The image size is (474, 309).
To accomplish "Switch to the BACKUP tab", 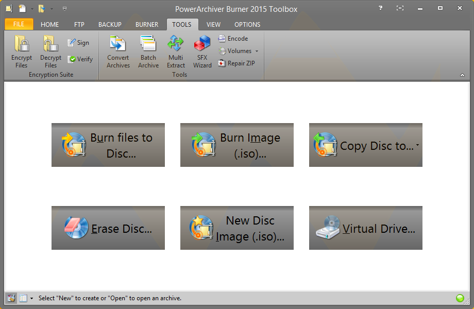I will click(110, 25).
